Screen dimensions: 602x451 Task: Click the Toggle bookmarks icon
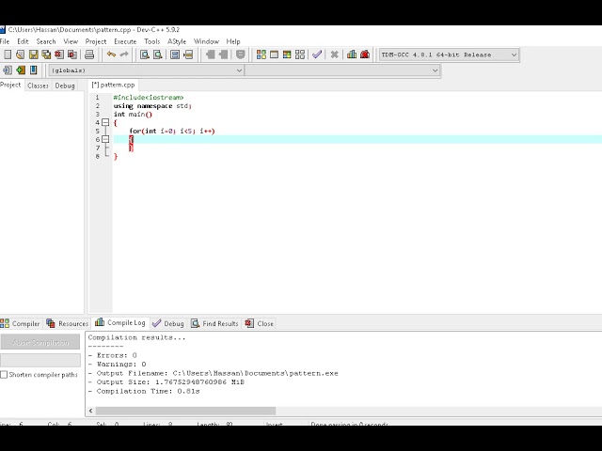click(x=21, y=70)
